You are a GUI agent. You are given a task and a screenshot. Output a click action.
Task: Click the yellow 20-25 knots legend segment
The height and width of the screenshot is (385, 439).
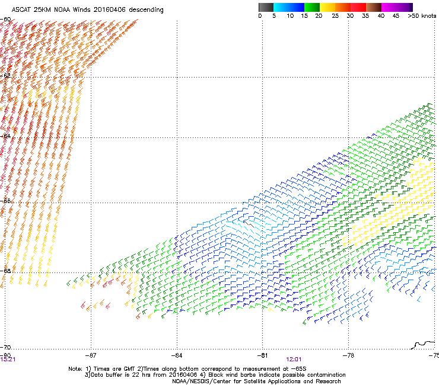(x=327, y=7)
